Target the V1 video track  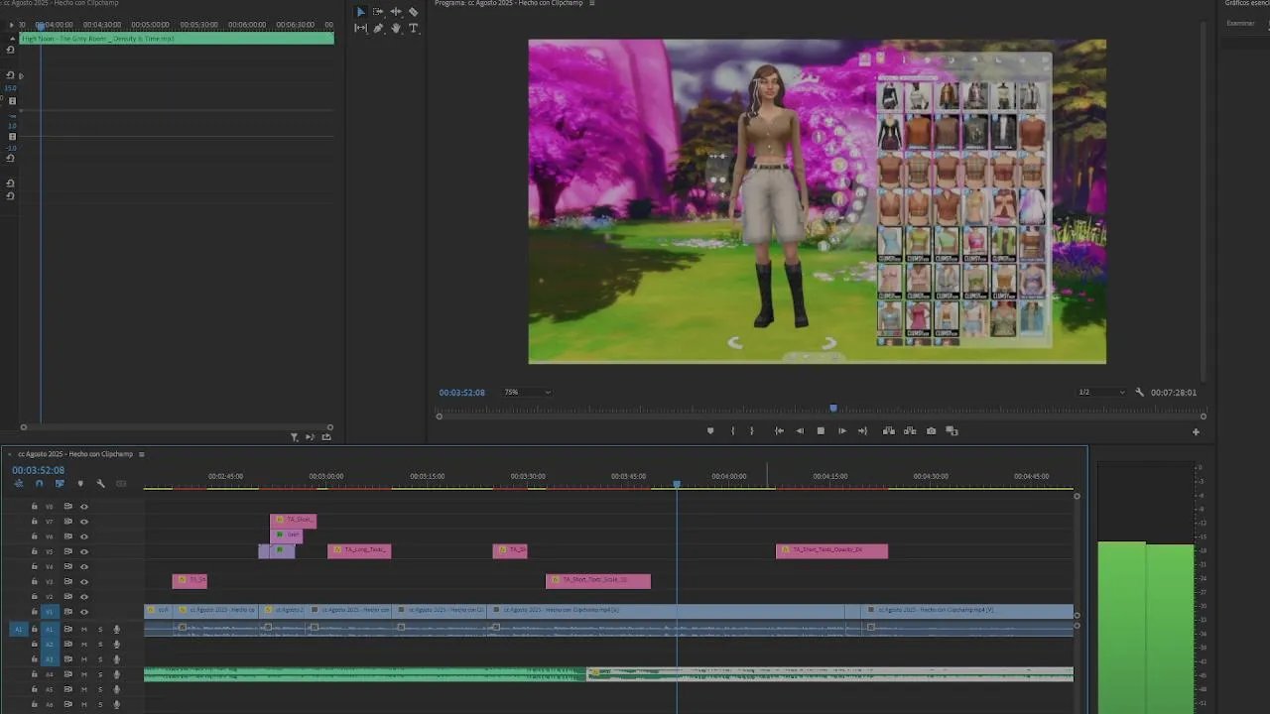tap(50, 612)
